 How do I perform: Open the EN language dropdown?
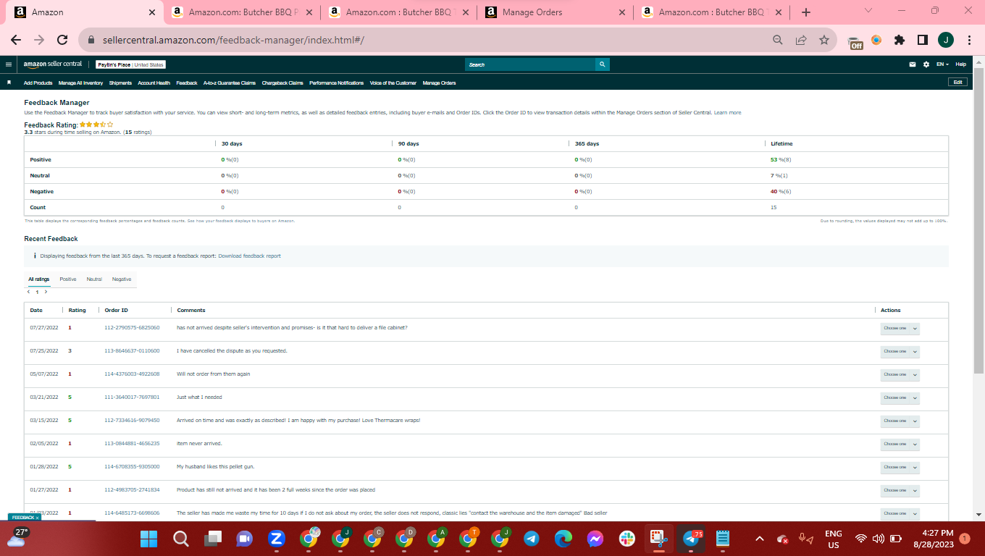(942, 64)
